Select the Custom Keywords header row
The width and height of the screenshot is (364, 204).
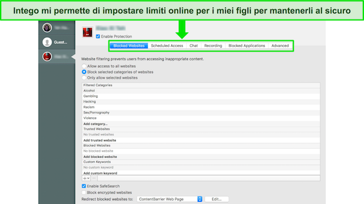(x=201, y=162)
